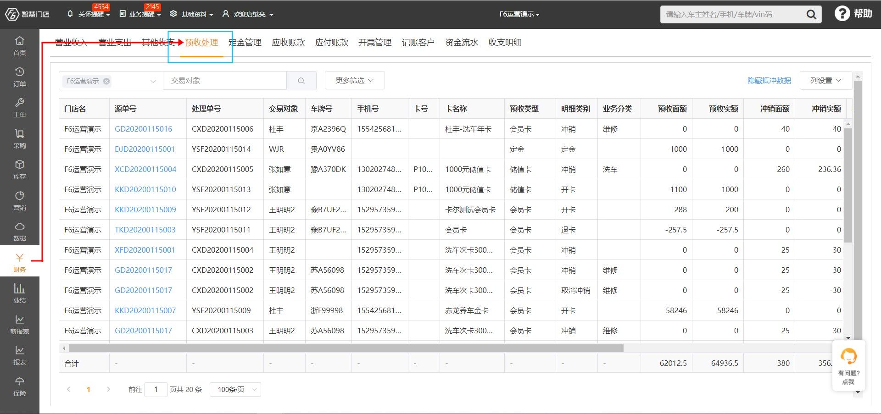The height and width of the screenshot is (414, 881).
Task: Click the table vertical scrollbar thumb
Action: point(848,184)
